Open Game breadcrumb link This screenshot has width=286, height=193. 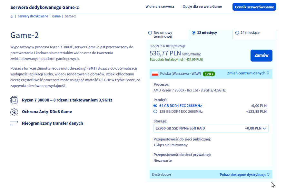pyautogui.click(x=56, y=16)
